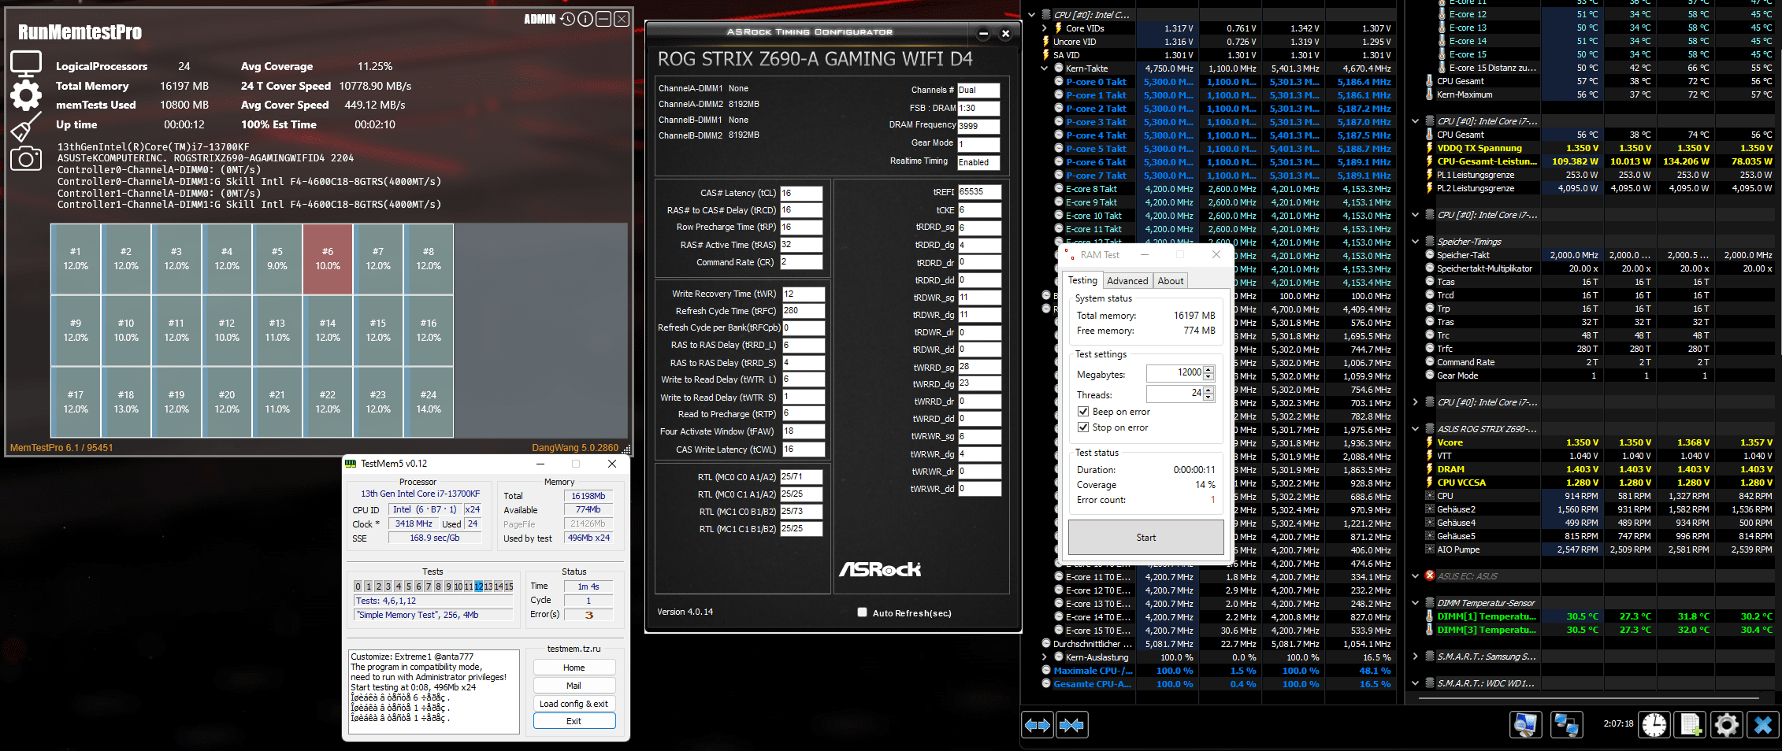The width and height of the screenshot is (1782, 751).
Task: Click the clock icon of Speicher-Takt row
Action: click(1430, 255)
